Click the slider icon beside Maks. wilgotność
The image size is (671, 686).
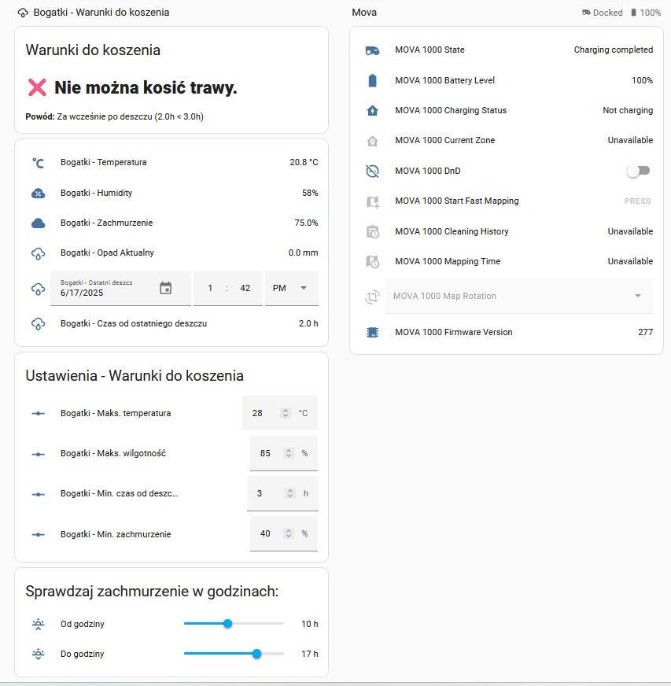pyautogui.click(x=38, y=454)
